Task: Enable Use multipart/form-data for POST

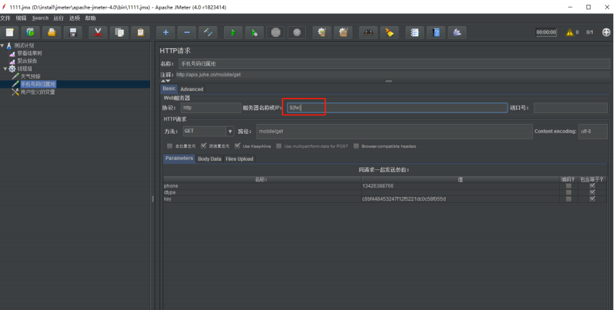Action: point(278,146)
